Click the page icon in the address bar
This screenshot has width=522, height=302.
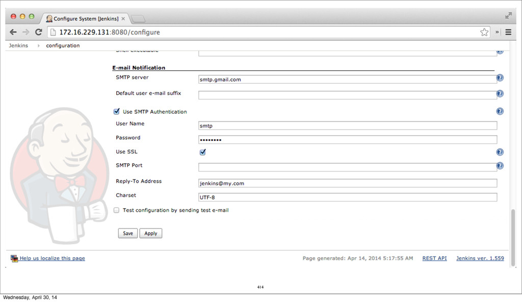(x=53, y=32)
